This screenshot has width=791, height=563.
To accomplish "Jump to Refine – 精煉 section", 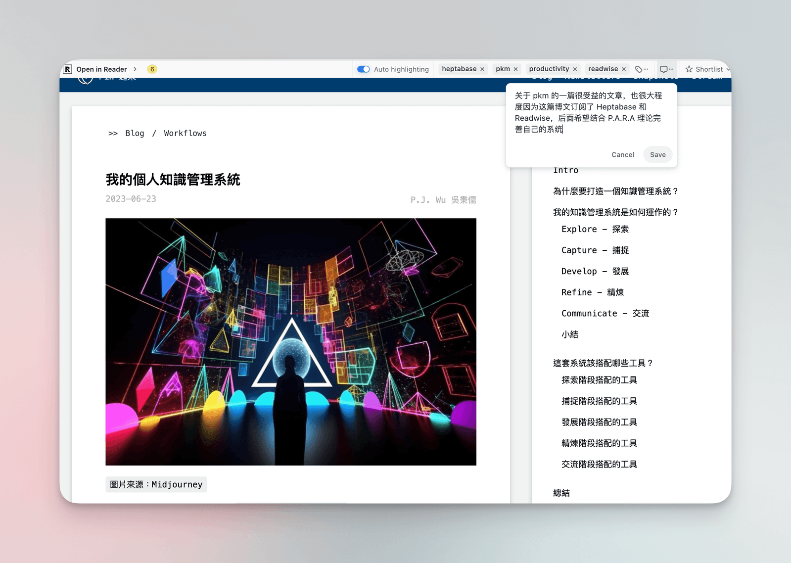I will (593, 292).
